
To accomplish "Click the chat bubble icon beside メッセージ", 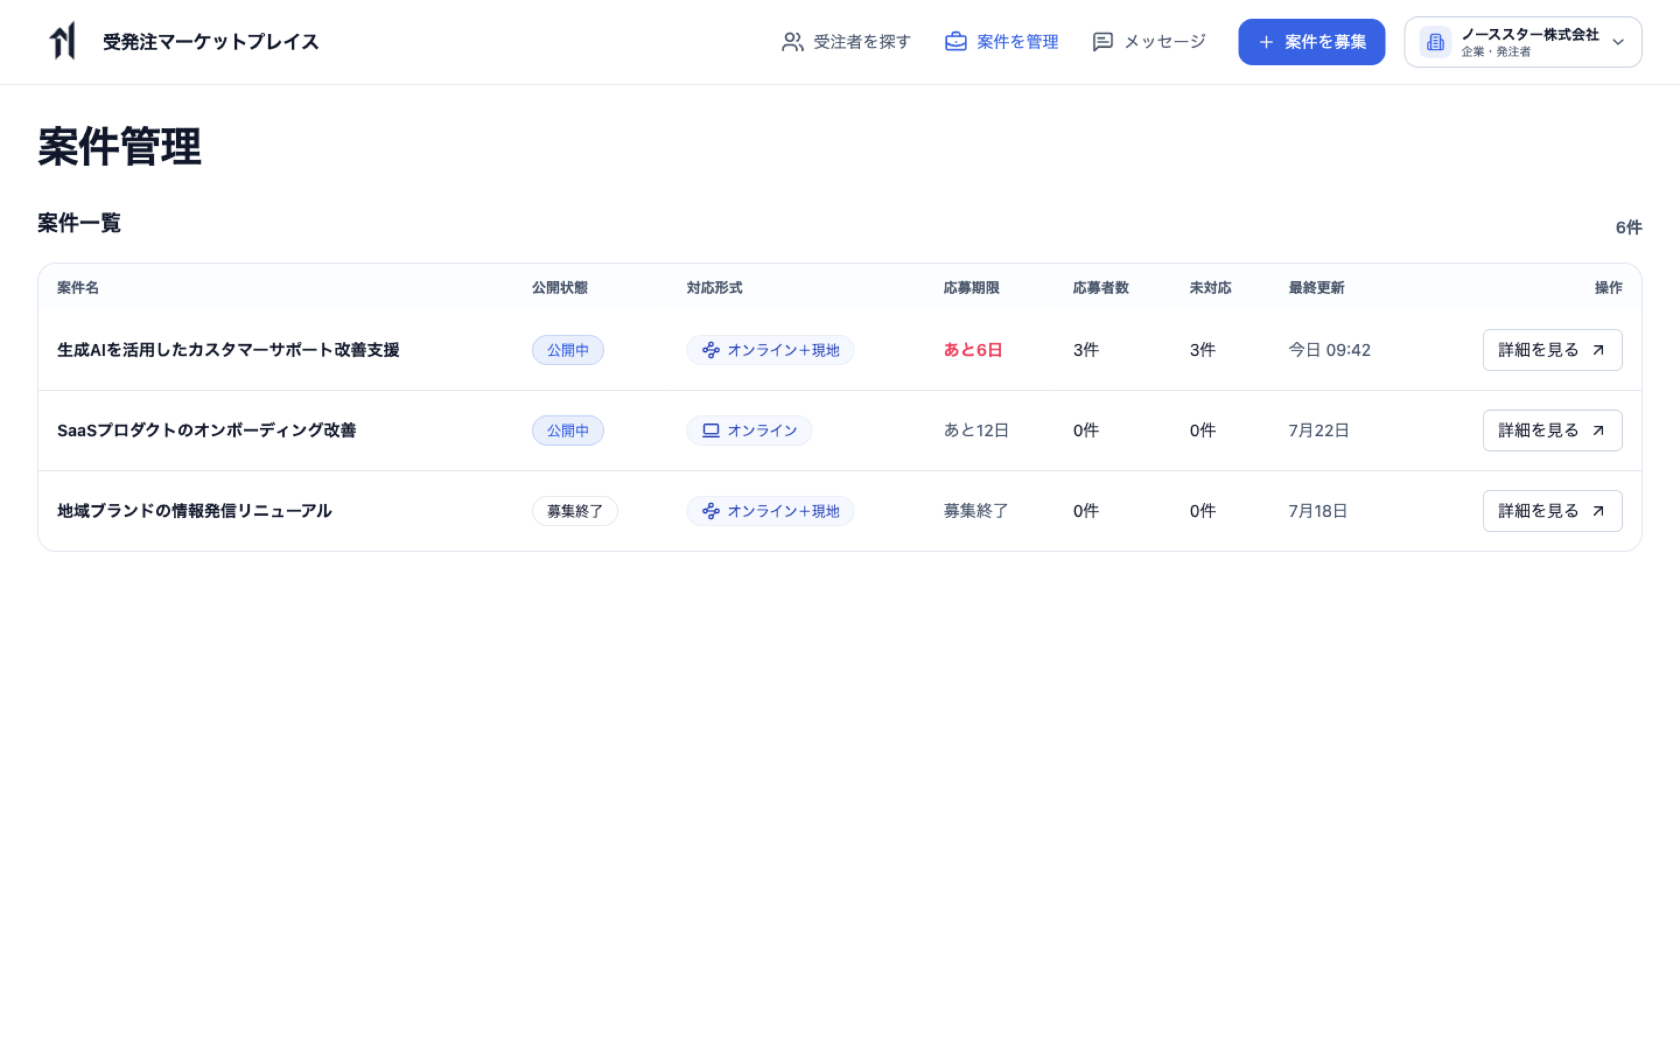I will tap(1102, 41).
